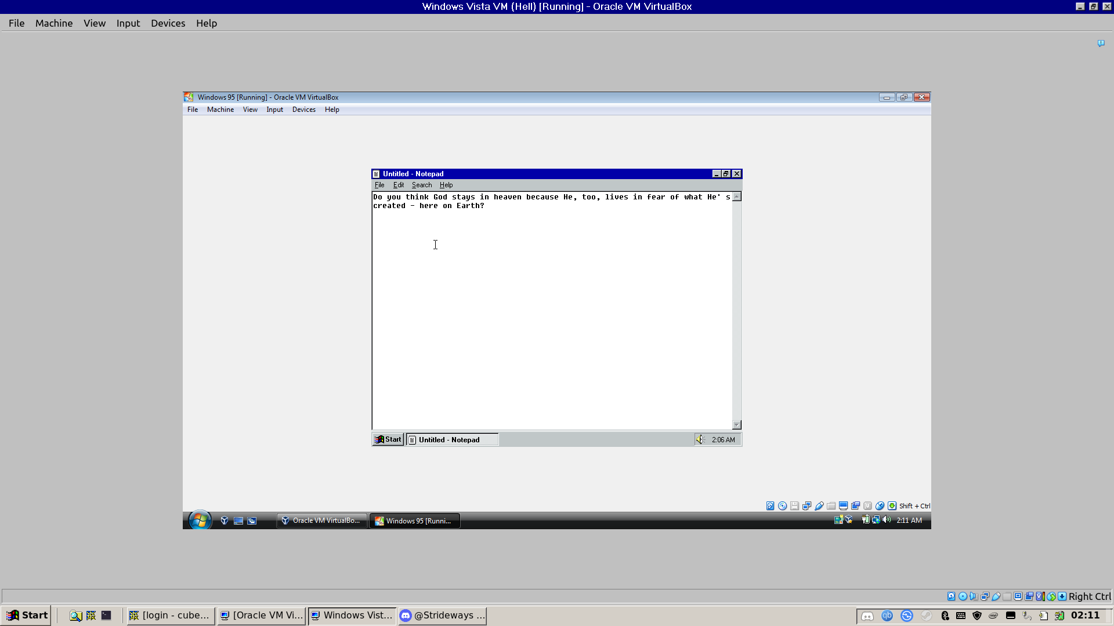Click hard disk indicator in host VM status bar
1114x626 pixels.
pyautogui.click(x=951, y=596)
